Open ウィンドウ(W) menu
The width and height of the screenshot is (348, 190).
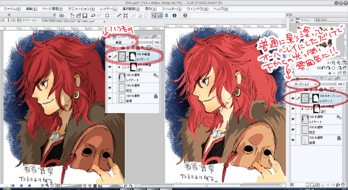coord(198,9)
